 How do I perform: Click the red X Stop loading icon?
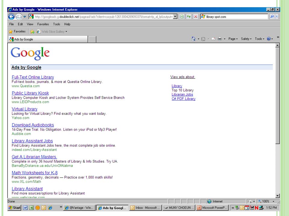coord(196,17)
